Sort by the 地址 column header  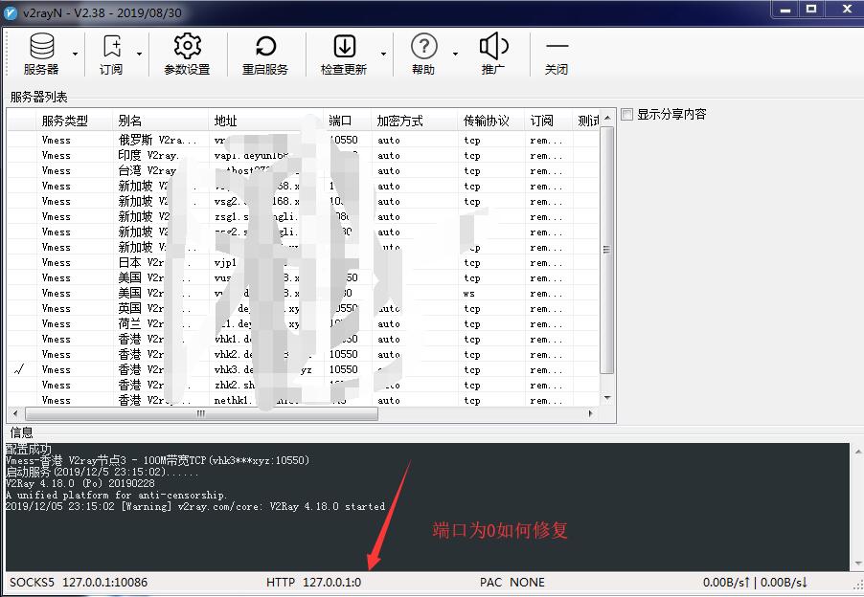point(266,121)
